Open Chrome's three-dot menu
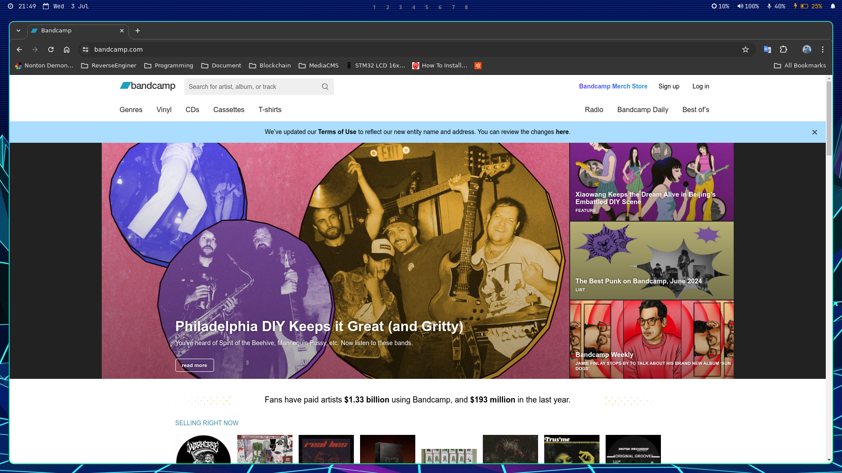842x473 pixels. [822, 49]
